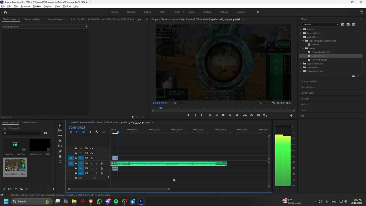
Task: Open timeline display settings wrench
Action: click(x=97, y=132)
